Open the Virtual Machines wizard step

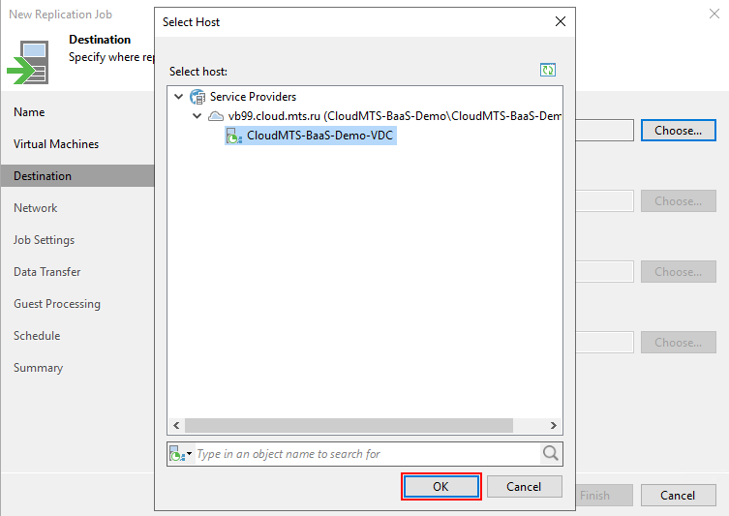pyautogui.click(x=56, y=144)
